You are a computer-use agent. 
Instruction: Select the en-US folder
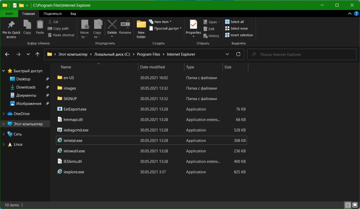coord(151,78)
